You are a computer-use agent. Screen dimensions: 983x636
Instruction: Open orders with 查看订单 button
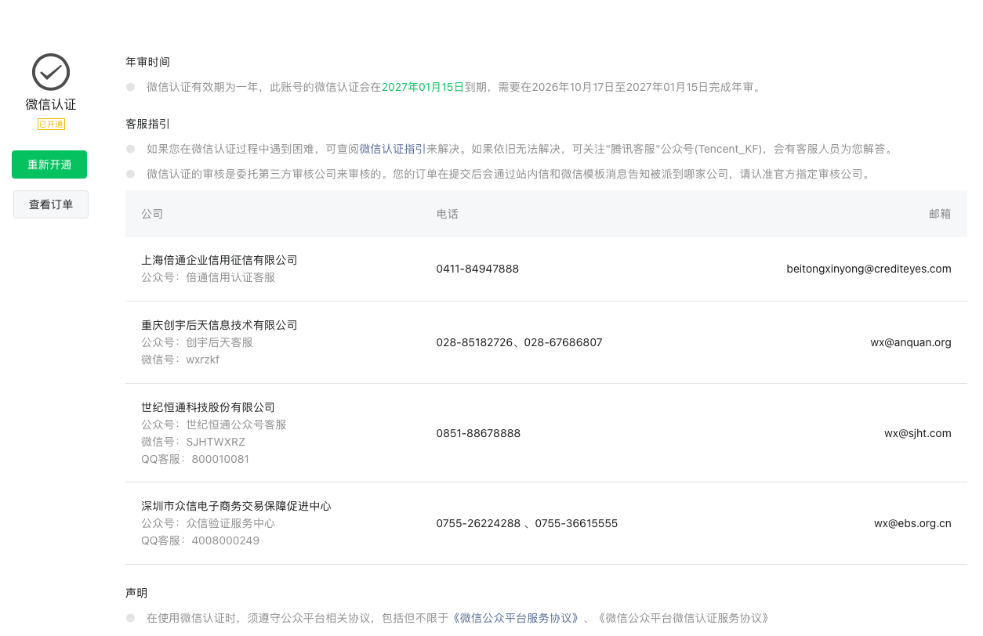(x=51, y=204)
